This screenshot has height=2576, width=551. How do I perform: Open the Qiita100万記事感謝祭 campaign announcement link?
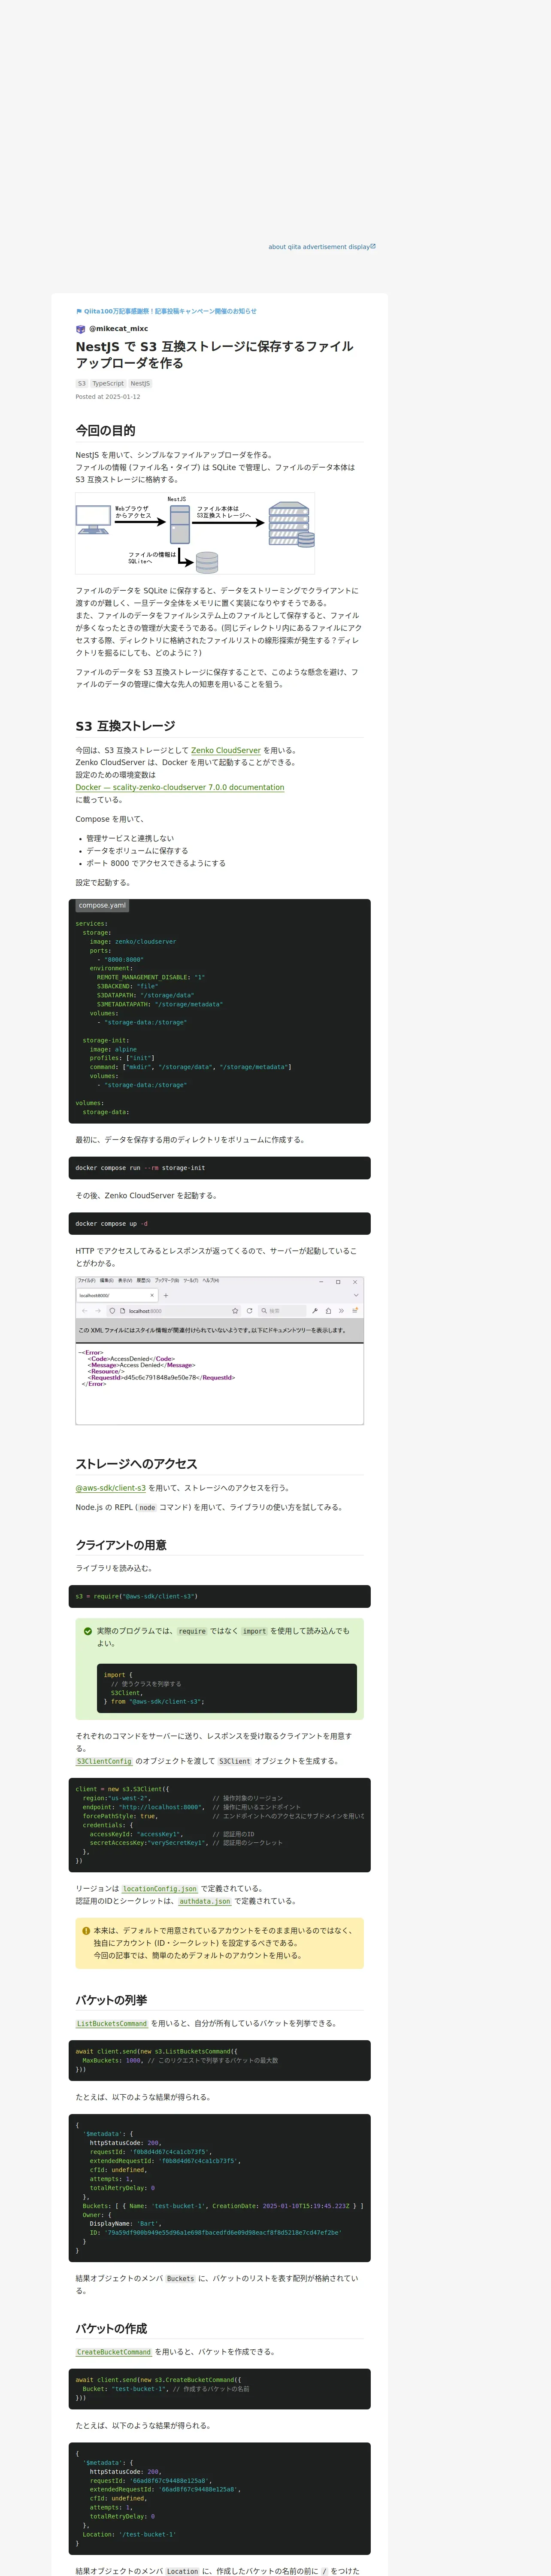pos(170,311)
